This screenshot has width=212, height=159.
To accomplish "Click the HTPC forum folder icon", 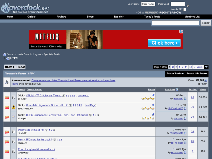I will [8, 58].
